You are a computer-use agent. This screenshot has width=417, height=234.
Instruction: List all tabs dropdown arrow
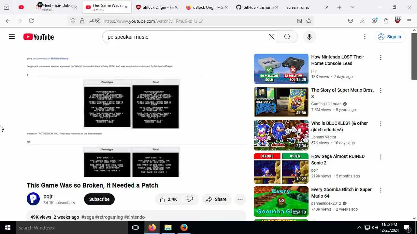pyautogui.click(x=352, y=7)
